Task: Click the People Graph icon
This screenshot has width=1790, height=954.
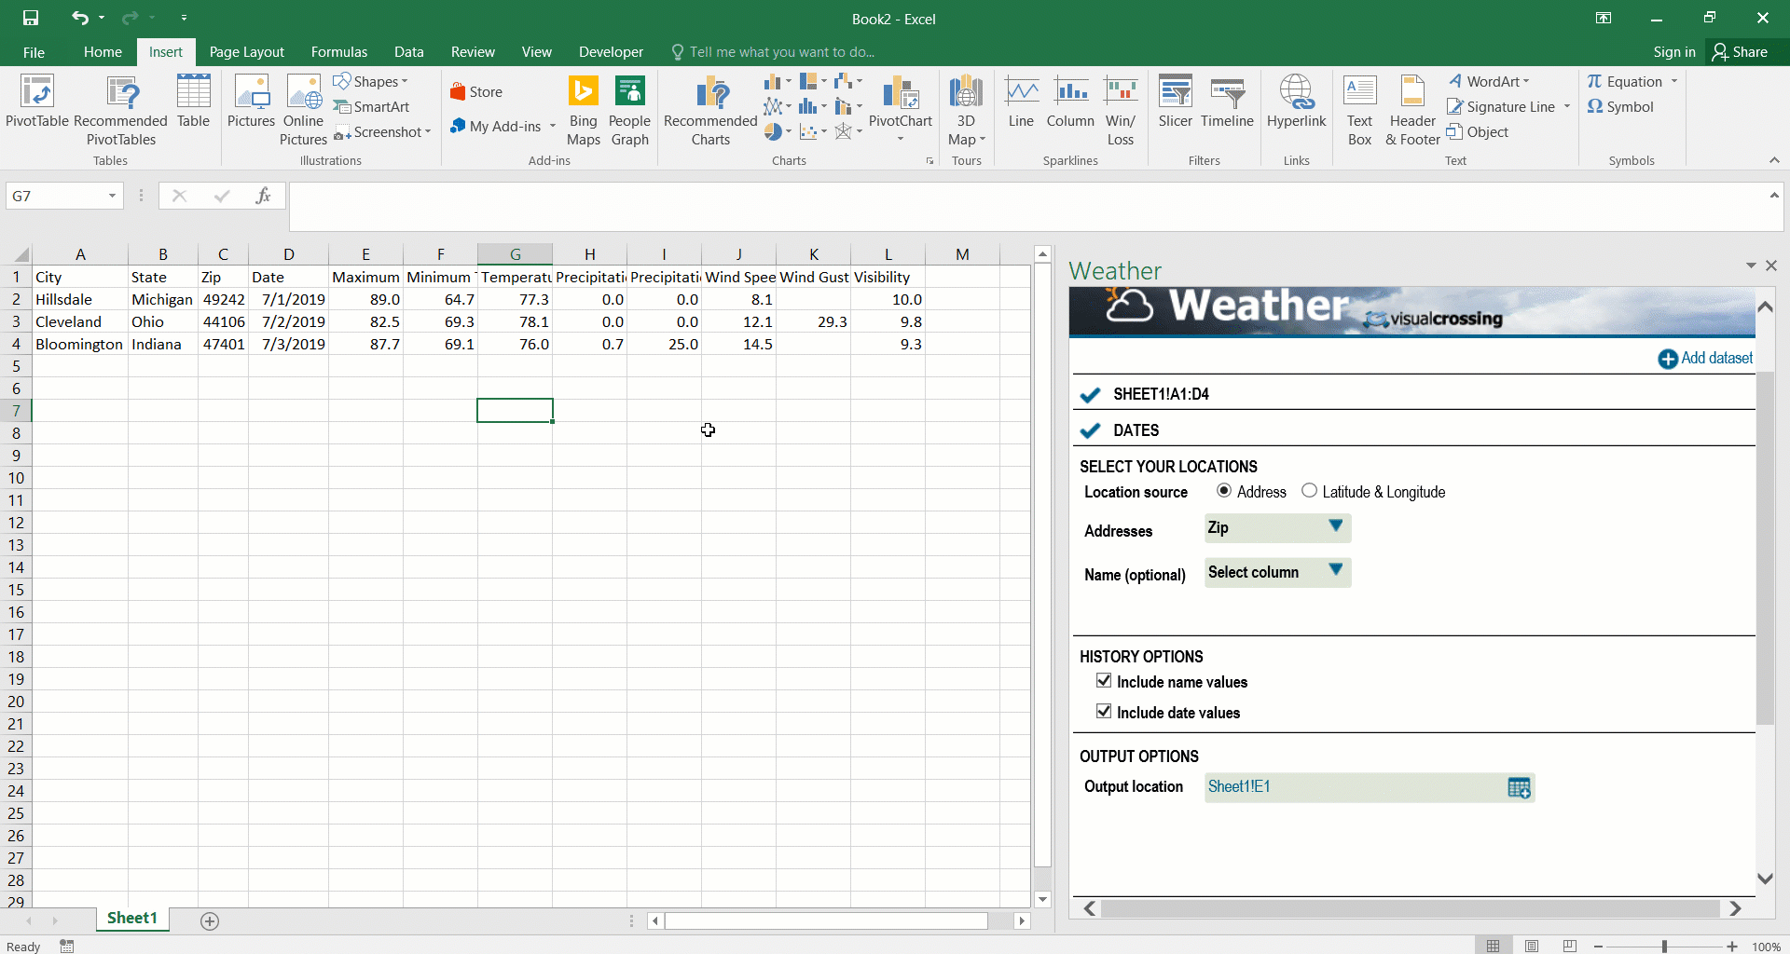Action: pos(629,110)
